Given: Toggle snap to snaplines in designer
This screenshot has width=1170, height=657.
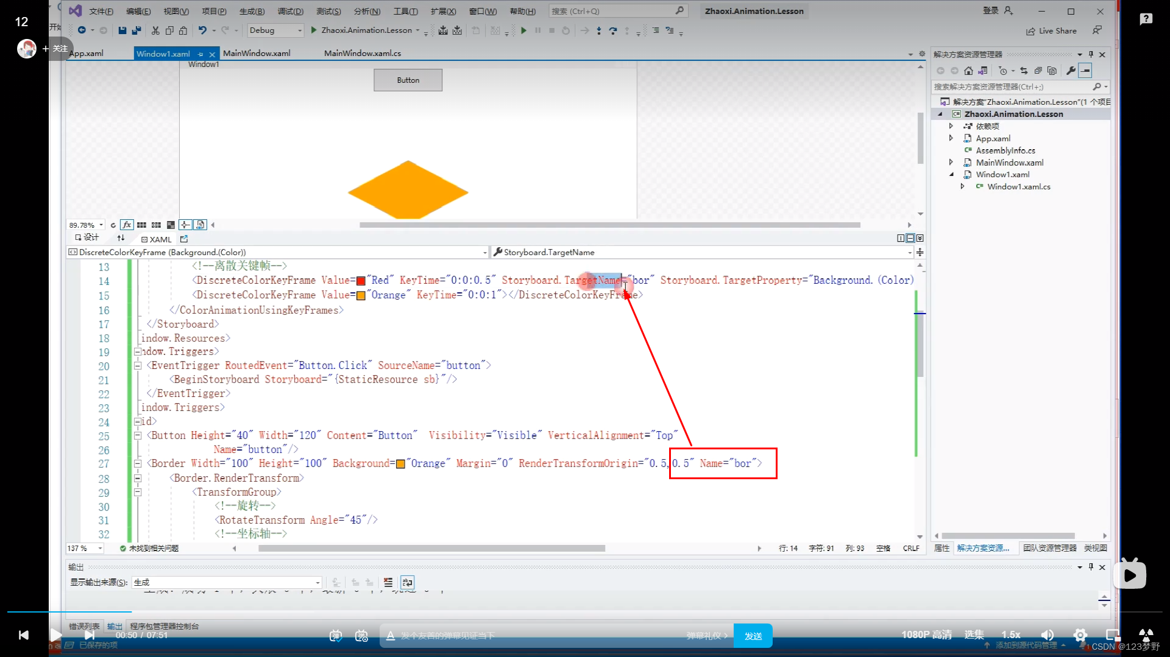Looking at the screenshot, I should click(185, 225).
